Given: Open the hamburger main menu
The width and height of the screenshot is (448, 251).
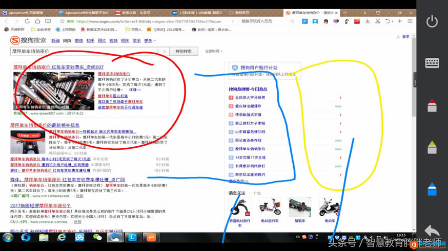Looking at the screenshot, I should (x=410, y=21).
